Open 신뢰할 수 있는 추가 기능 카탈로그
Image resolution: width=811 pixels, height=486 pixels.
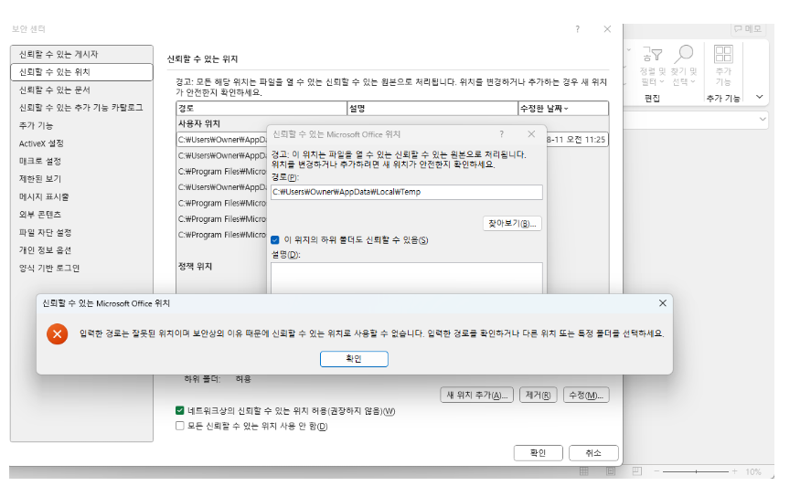tap(81, 108)
